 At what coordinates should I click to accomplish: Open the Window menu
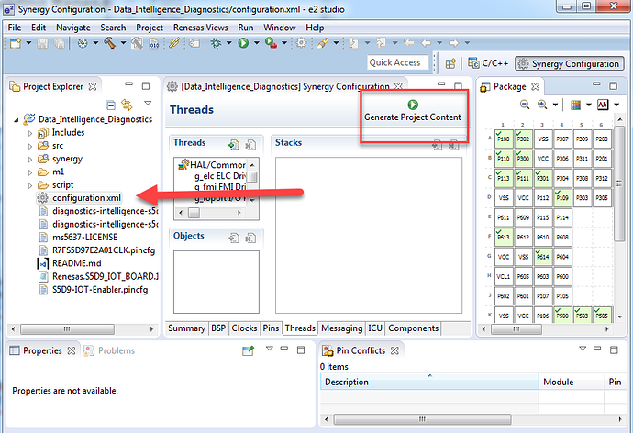click(x=280, y=28)
